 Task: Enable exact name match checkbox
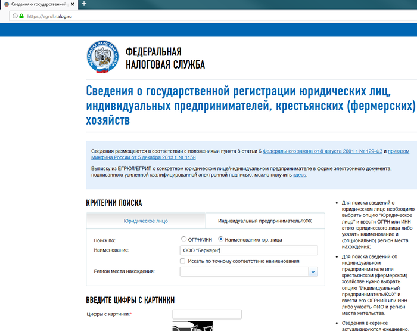pyautogui.click(x=183, y=261)
